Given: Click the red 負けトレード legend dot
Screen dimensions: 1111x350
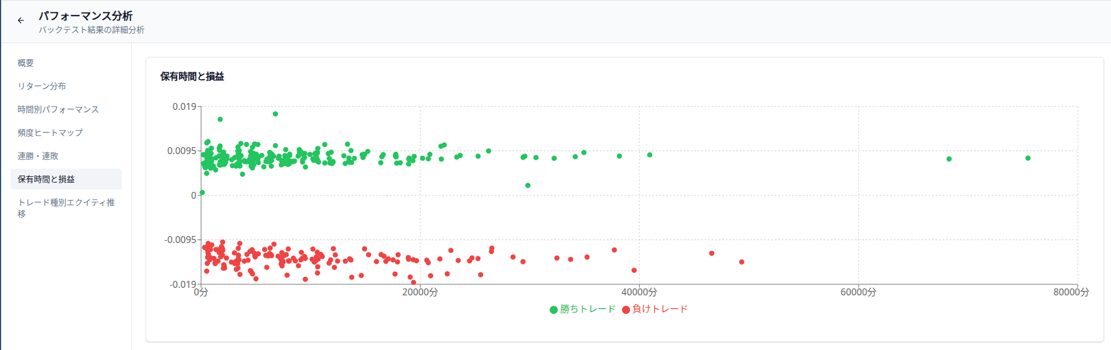Looking at the screenshot, I should [625, 309].
